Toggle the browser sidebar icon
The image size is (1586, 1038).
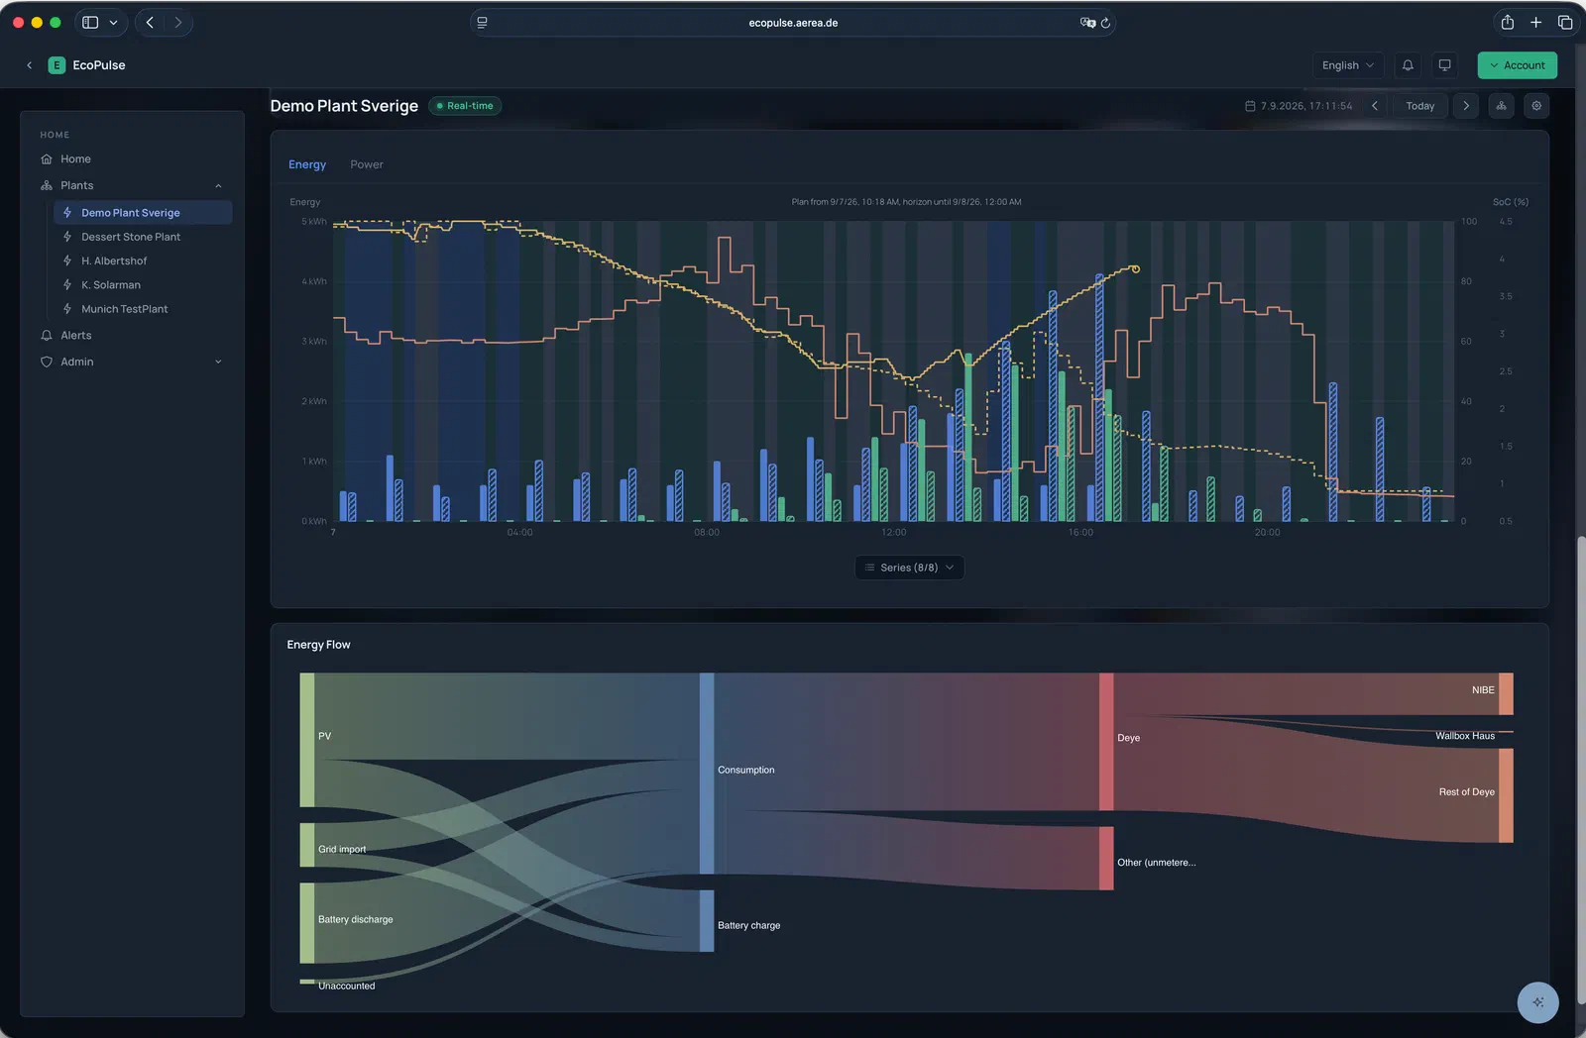point(90,22)
